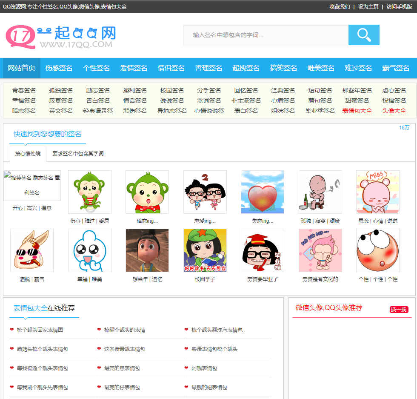
Task: Open the red 头像大全 link
Action: tap(394, 110)
